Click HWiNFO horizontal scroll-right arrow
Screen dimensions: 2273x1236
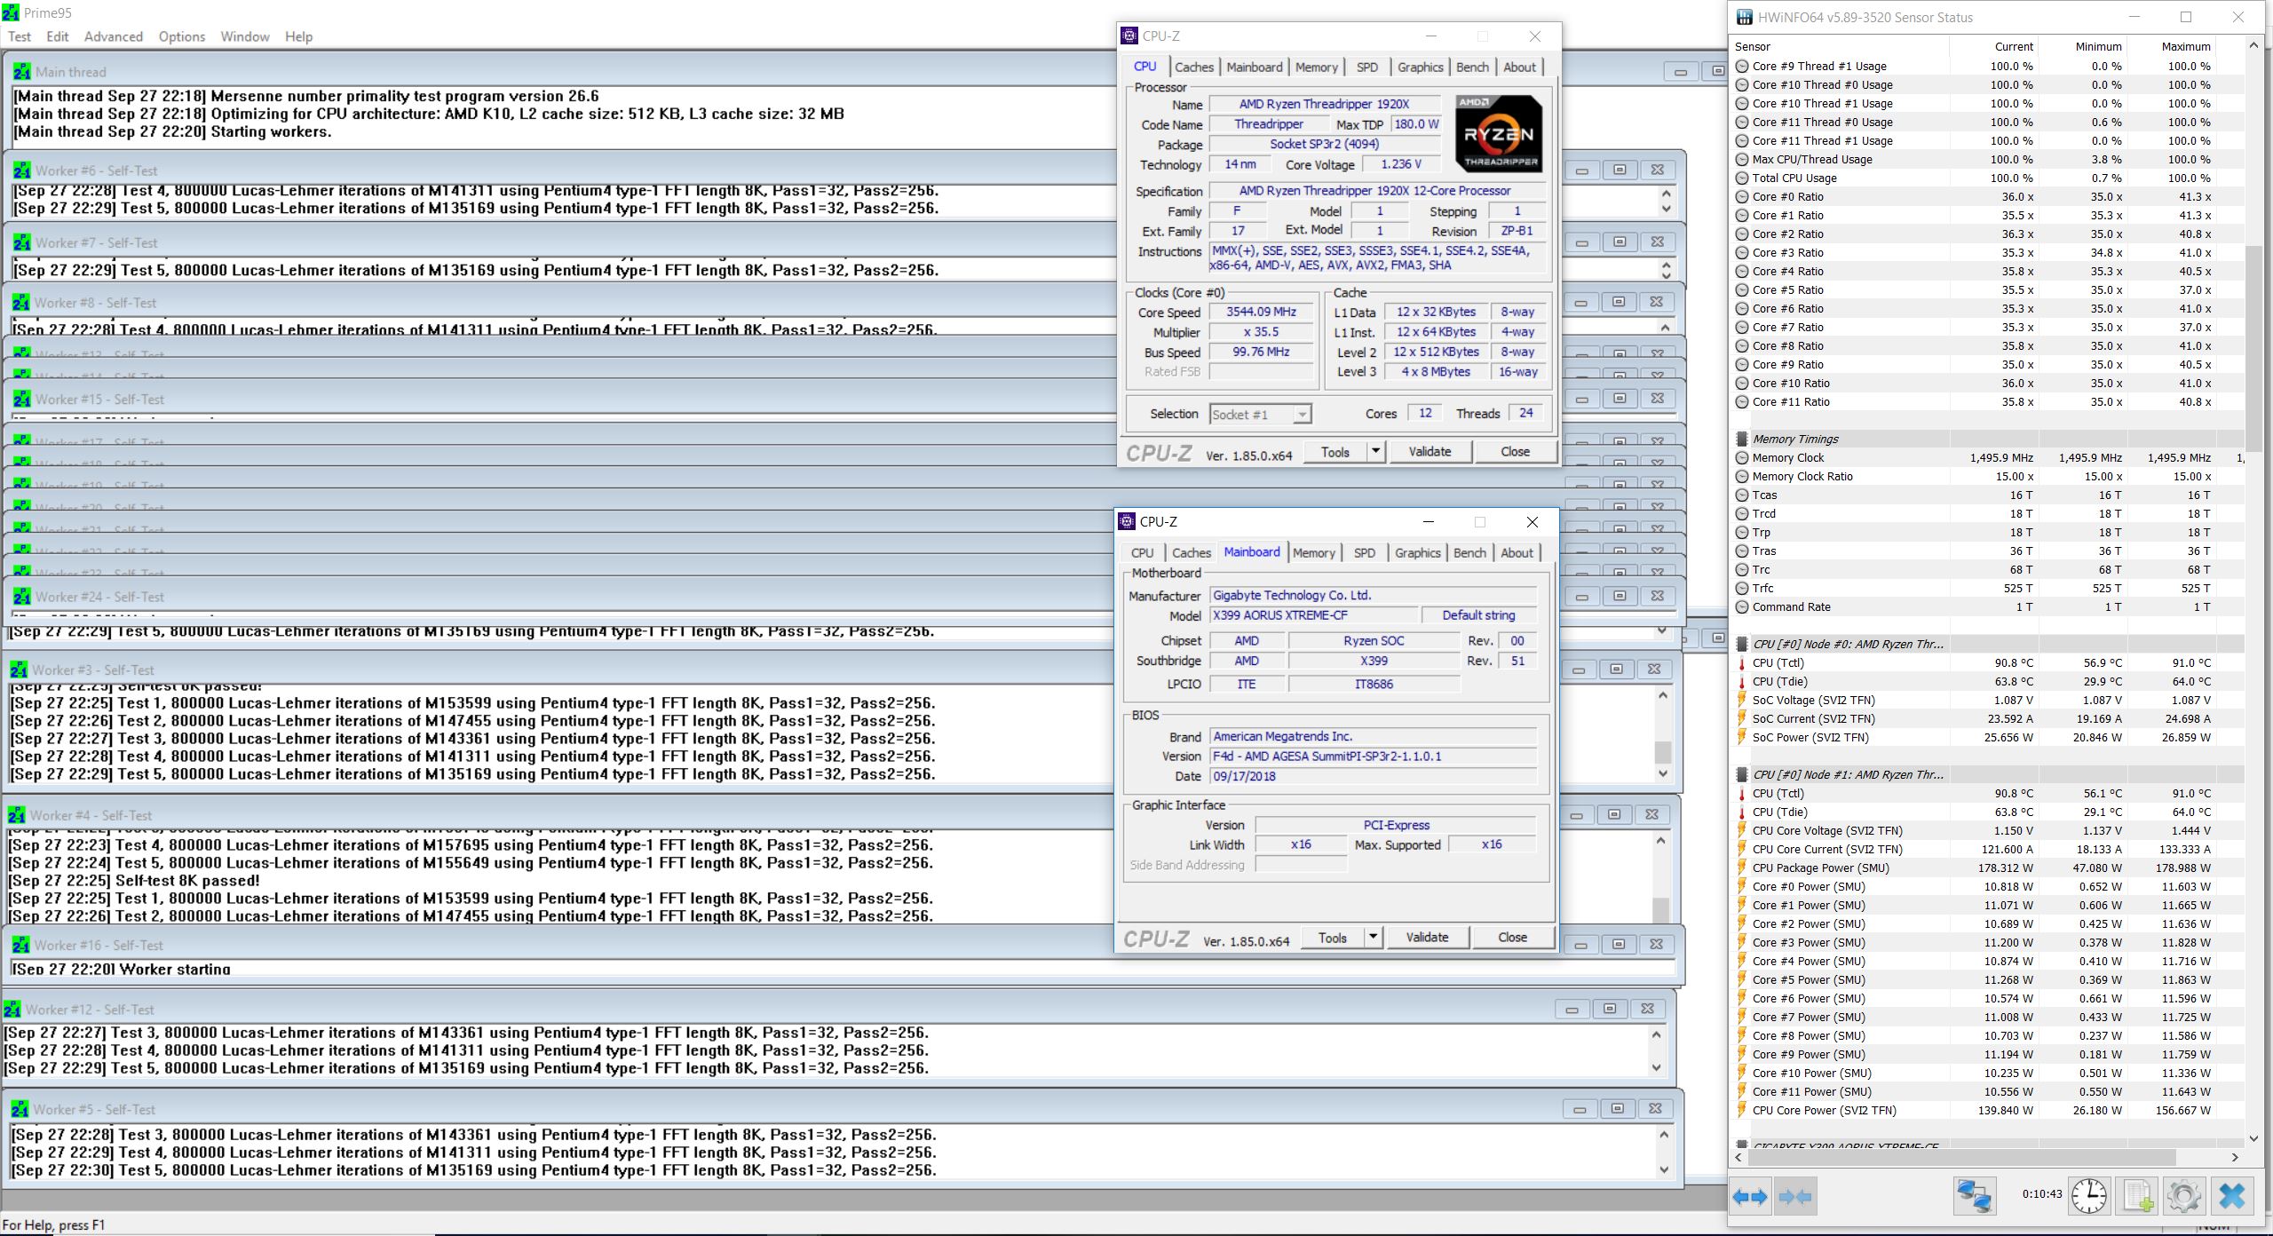click(x=2235, y=1158)
